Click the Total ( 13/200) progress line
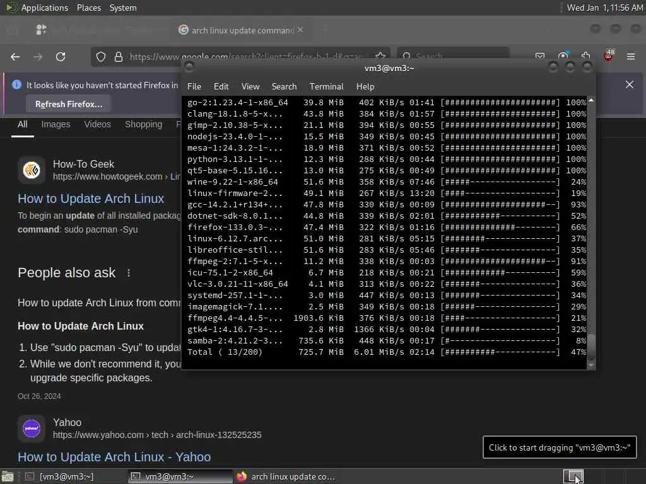 pos(387,352)
